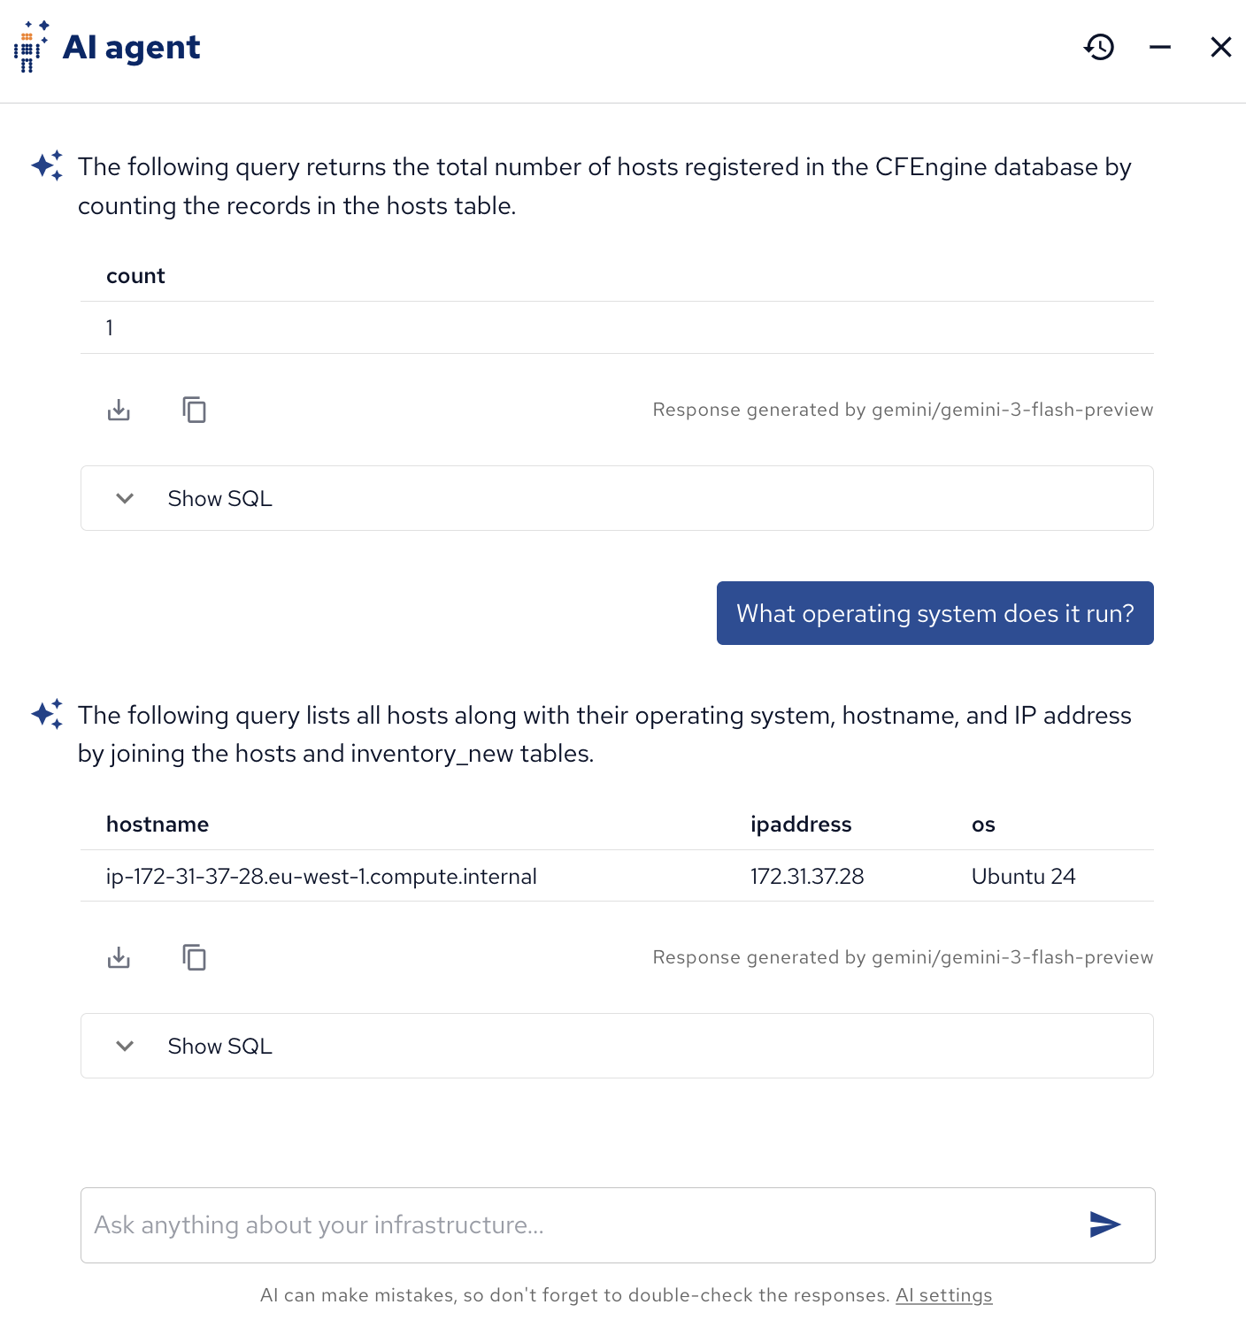Viewport: 1246px width, 1320px height.
Task: Close the AI agent panel
Action: tap(1220, 47)
